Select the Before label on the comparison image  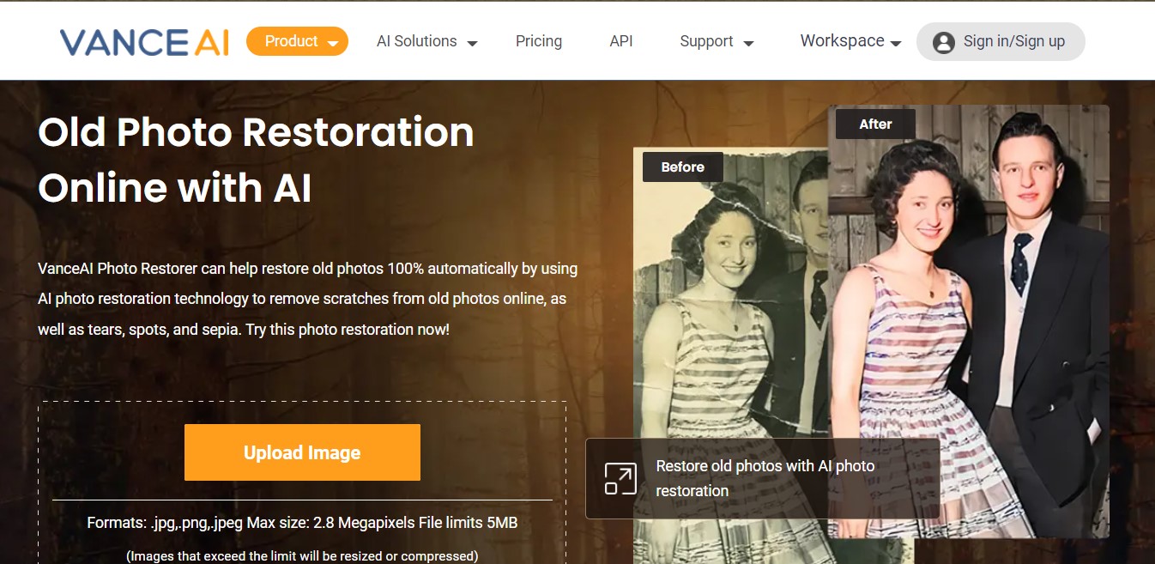(x=682, y=167)
